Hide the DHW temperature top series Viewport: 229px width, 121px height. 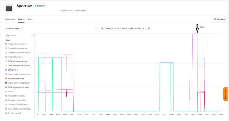tap(16, 61)
